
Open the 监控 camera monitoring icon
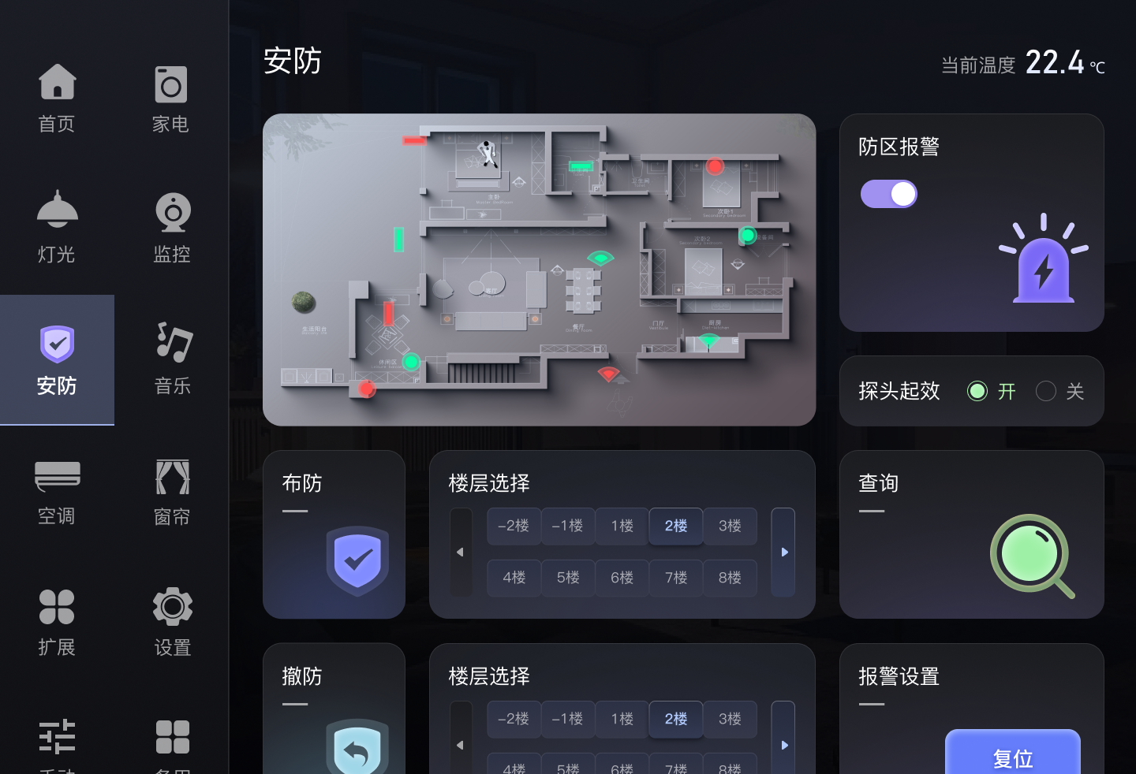point(173,213)
